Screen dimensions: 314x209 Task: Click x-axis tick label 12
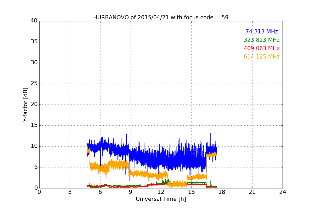(161, 192)
